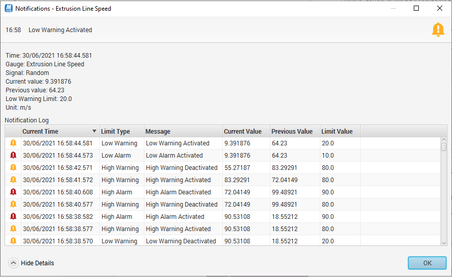Click warning bell icon for 16:58:38.570 row
452x277 pixels.
click(13, 241)
